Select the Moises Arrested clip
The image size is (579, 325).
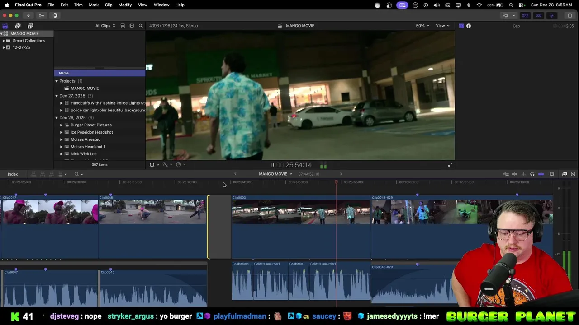100,139
